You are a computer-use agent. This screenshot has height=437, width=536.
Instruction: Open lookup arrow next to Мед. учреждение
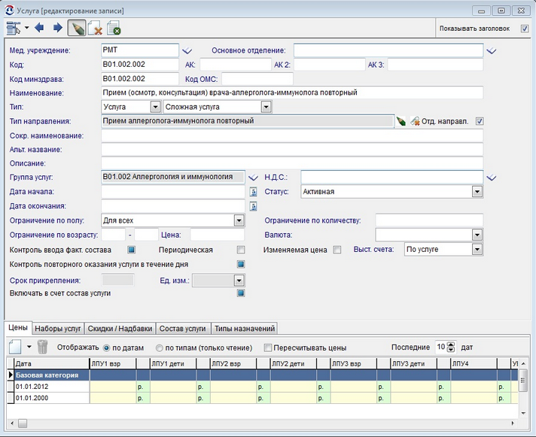[x=187, y=51]
